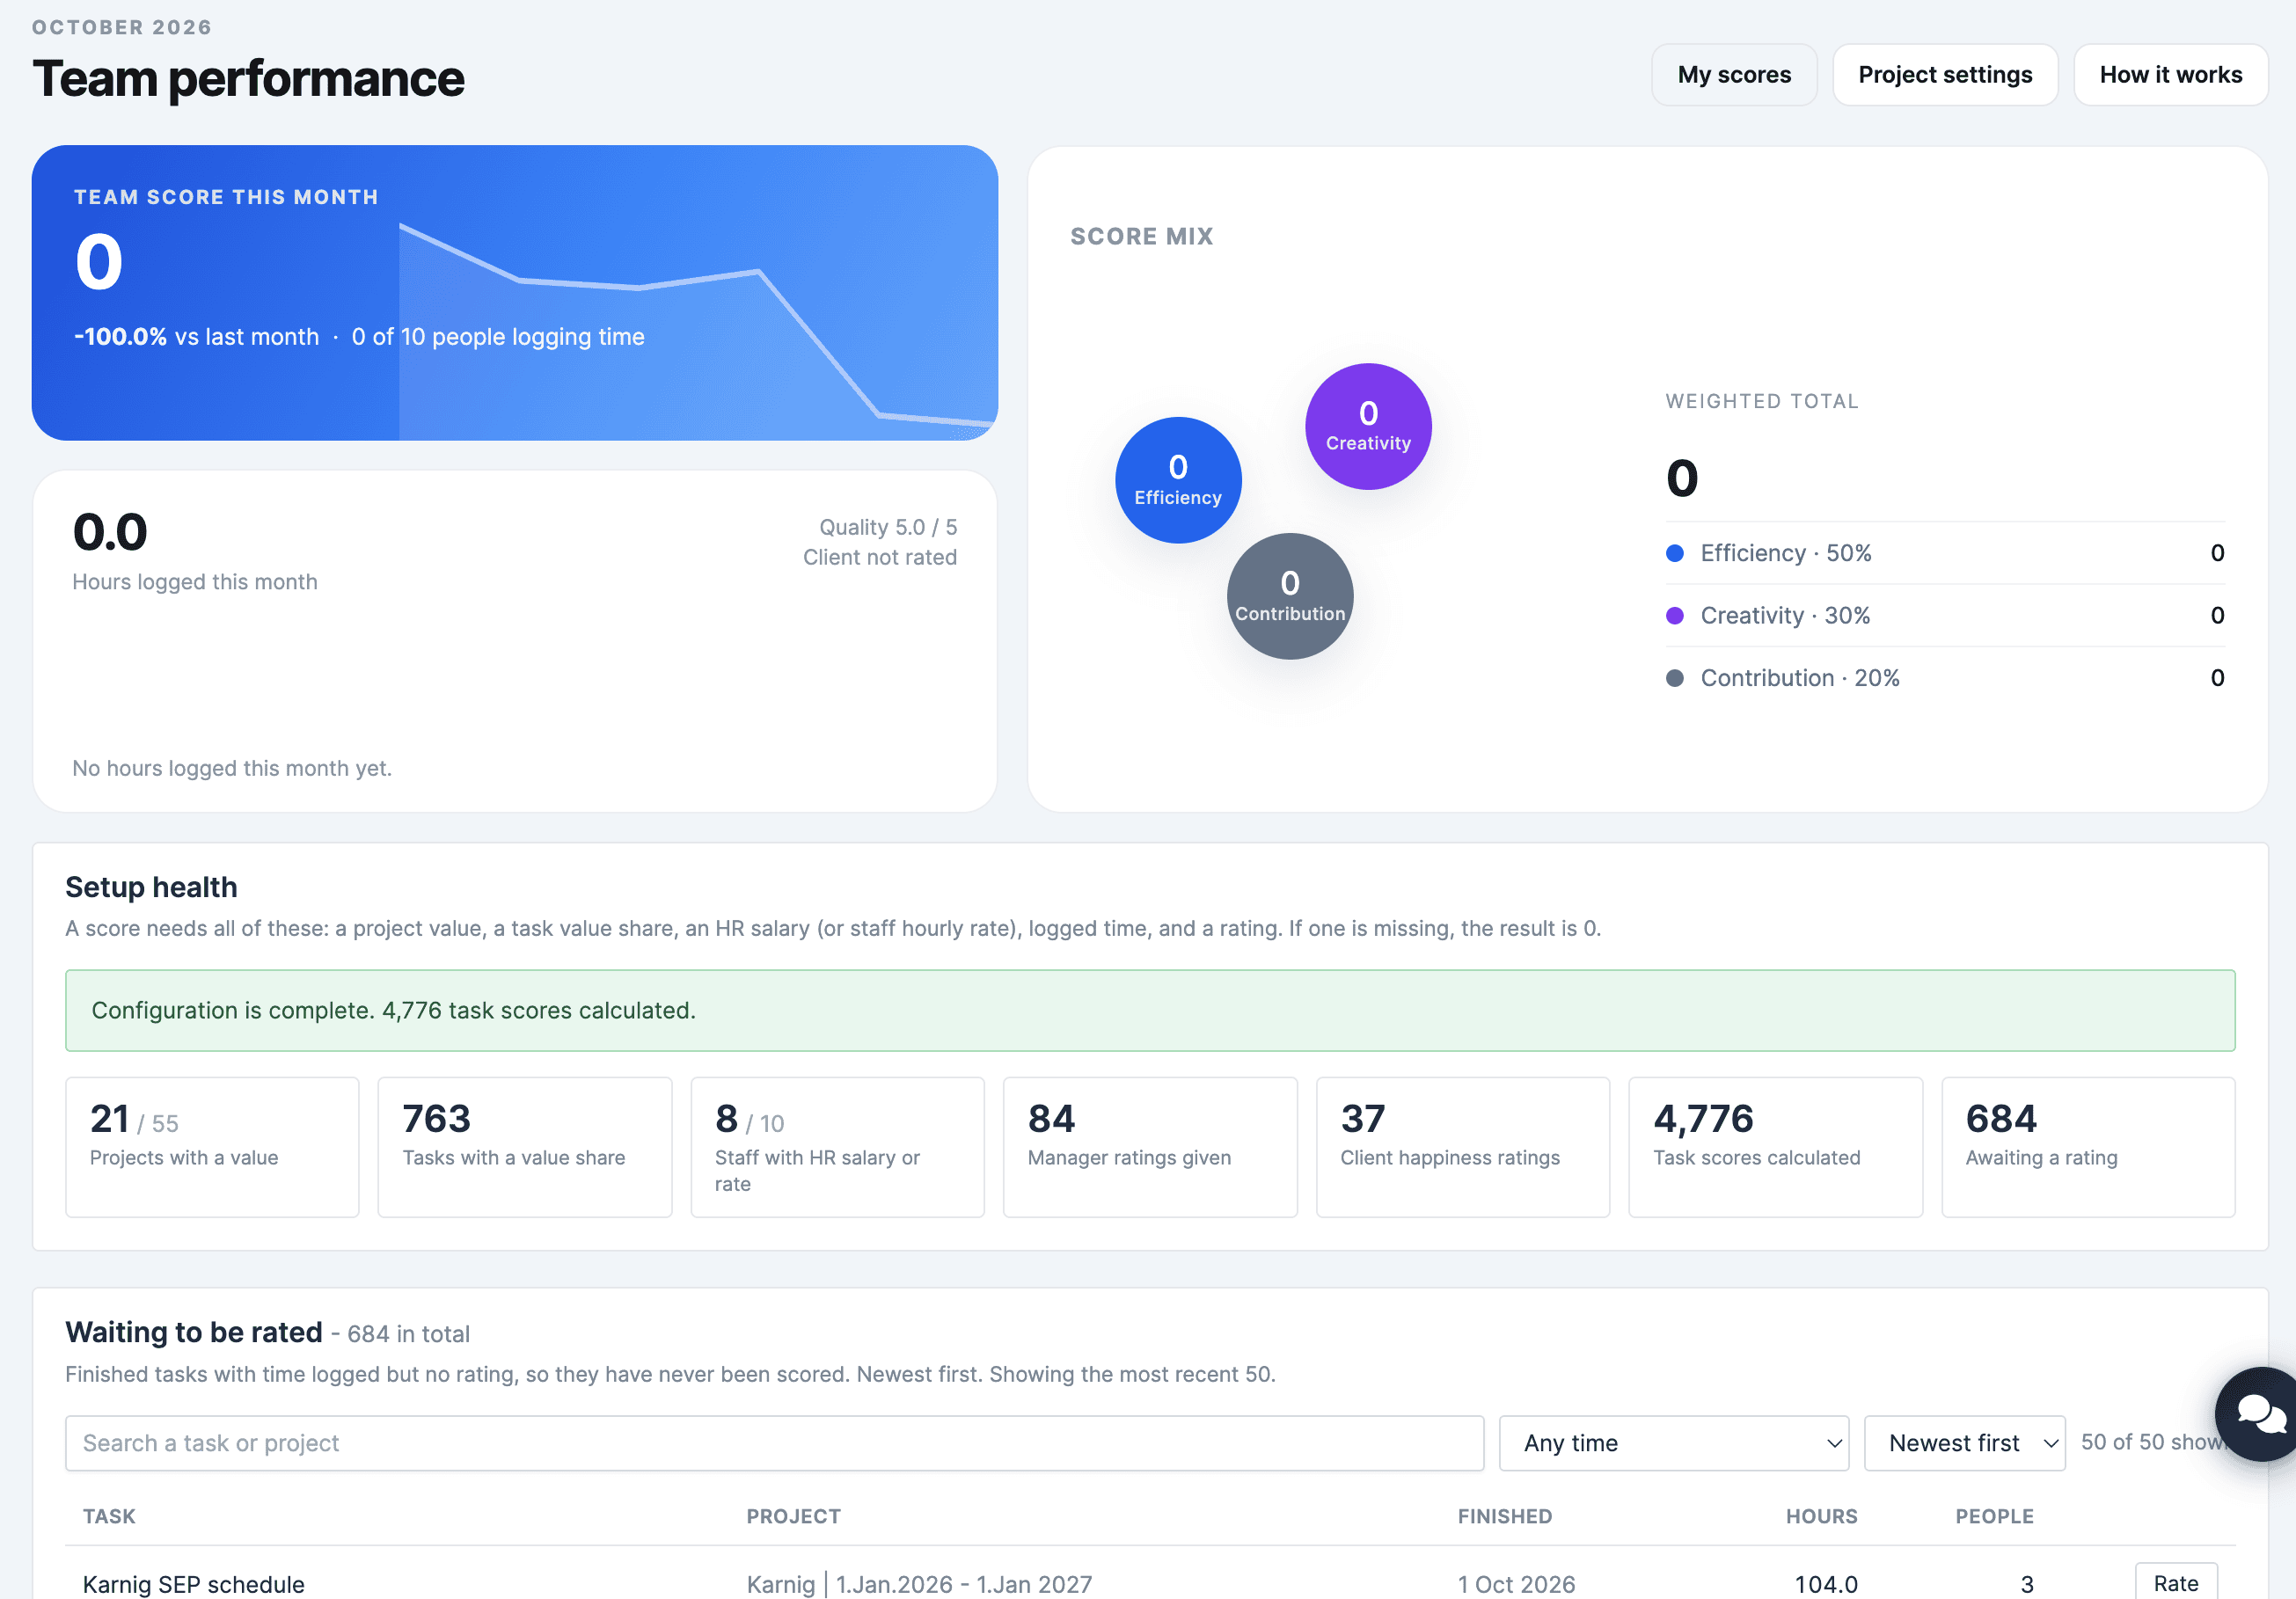Click the Configuration is complete banner
The height and width of the screenshot is (1599, 2296).
1150,1010
